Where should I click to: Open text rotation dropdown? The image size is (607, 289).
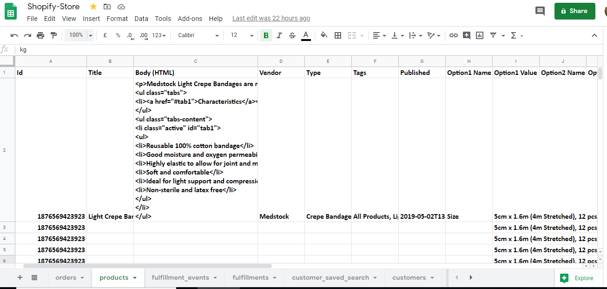point(434,35)
